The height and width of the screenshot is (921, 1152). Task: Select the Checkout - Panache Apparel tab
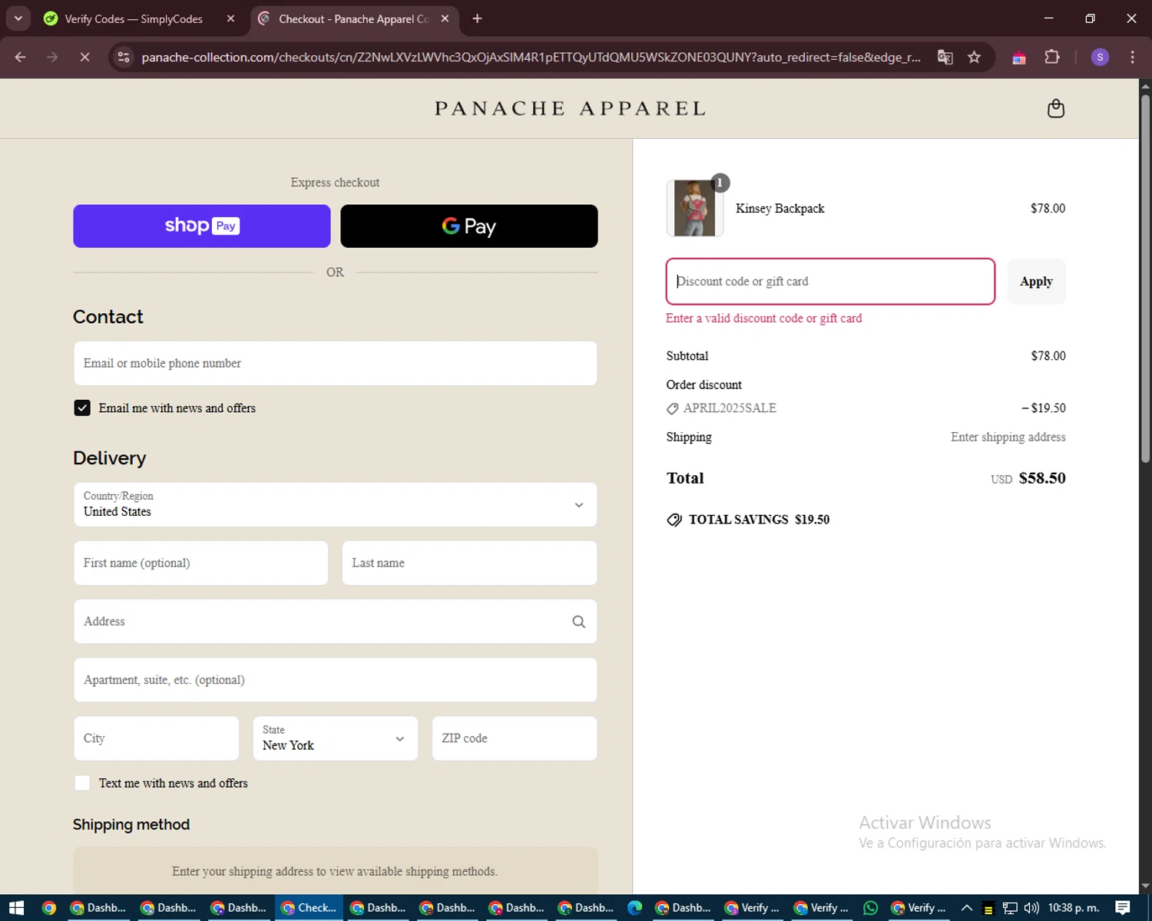click(353, 18)
